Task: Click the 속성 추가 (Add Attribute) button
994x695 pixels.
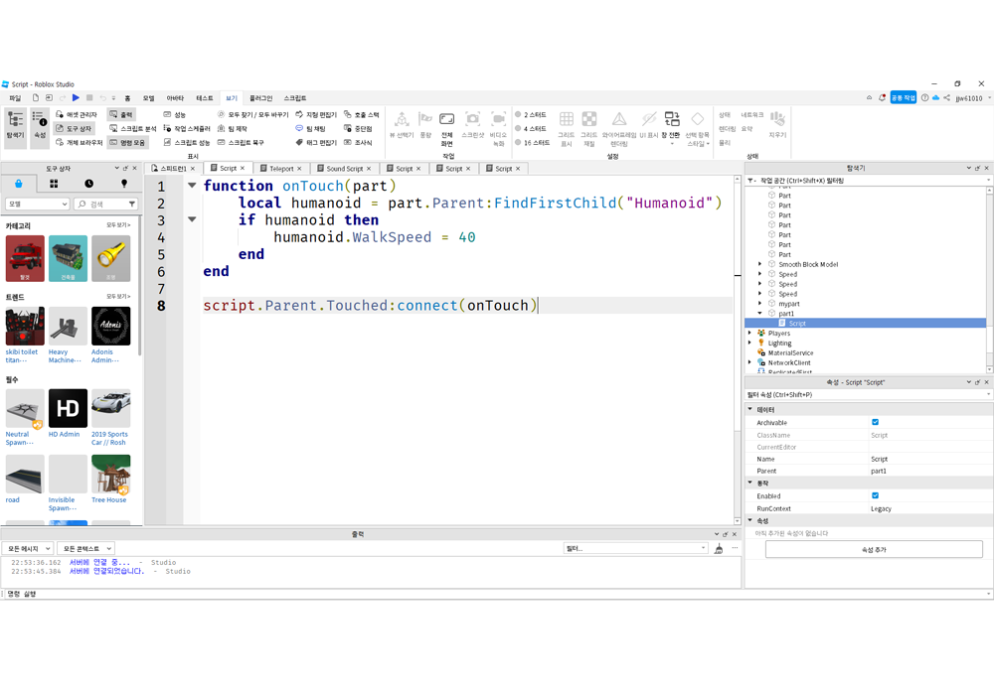Action: [x=874, y=549]
